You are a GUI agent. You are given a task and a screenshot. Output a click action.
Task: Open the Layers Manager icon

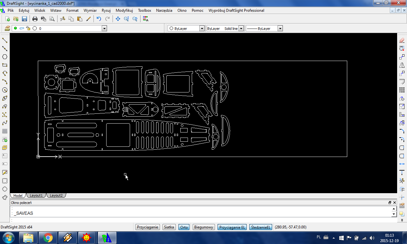click(7, 28)
